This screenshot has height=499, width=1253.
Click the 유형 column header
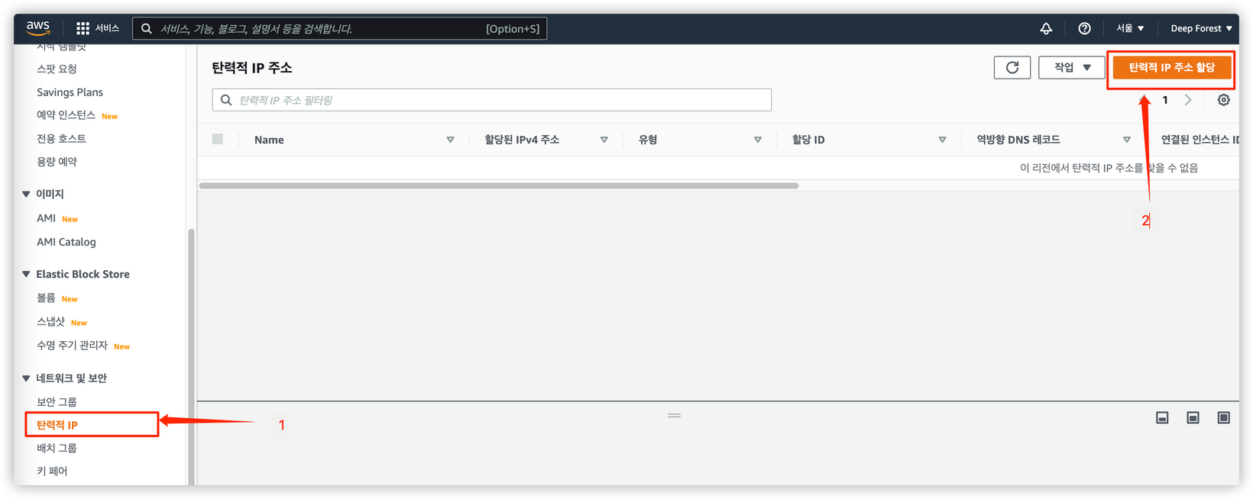click(648, 140)
